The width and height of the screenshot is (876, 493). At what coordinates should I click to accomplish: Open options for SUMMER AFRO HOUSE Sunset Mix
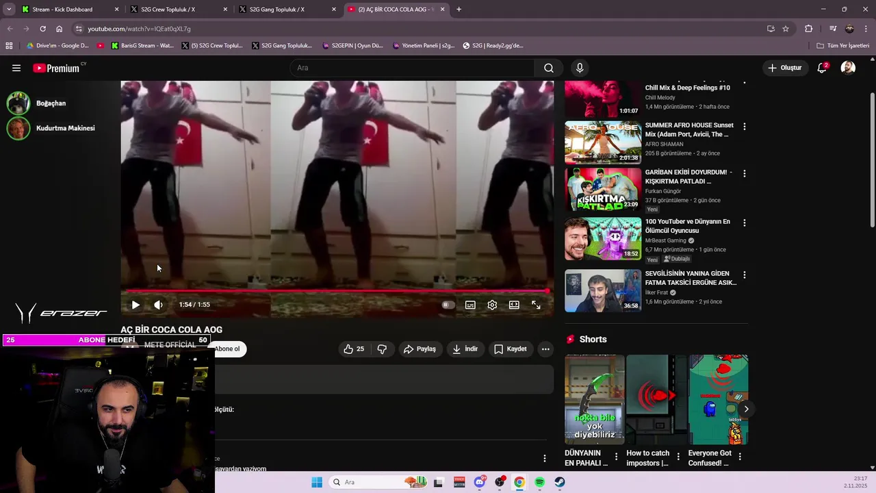pos(744,127)
